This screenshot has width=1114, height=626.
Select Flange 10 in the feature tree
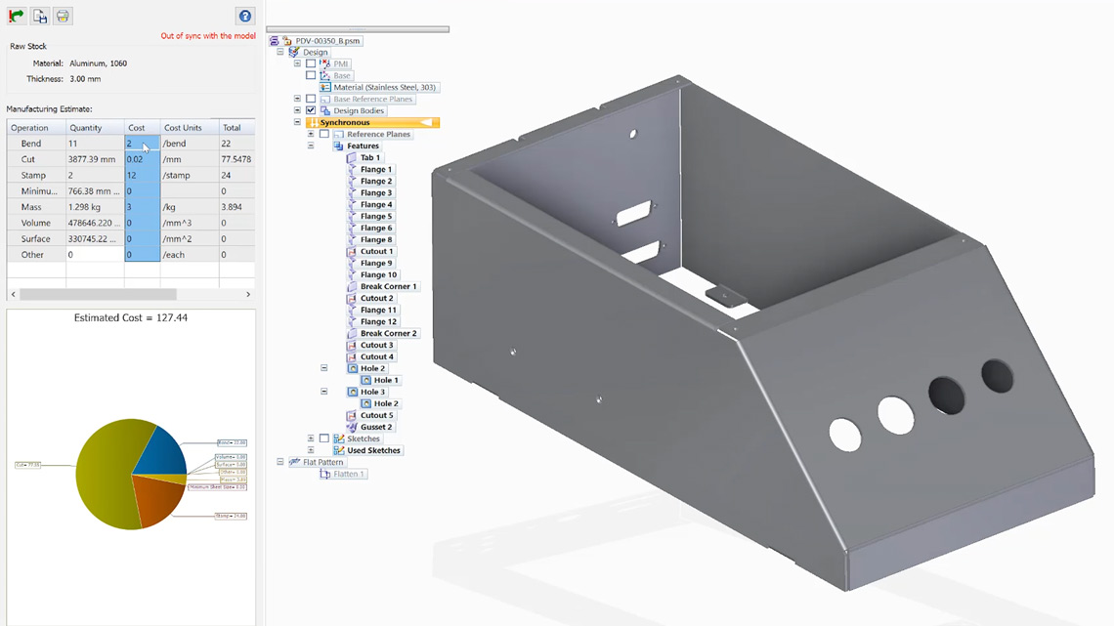coord(378,274)
